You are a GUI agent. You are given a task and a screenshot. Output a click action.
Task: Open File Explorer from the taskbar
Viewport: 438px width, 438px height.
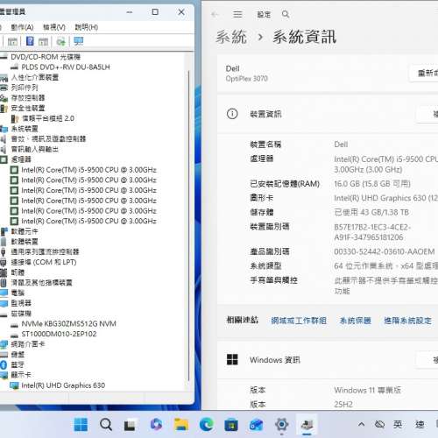[x=181, y=424]
